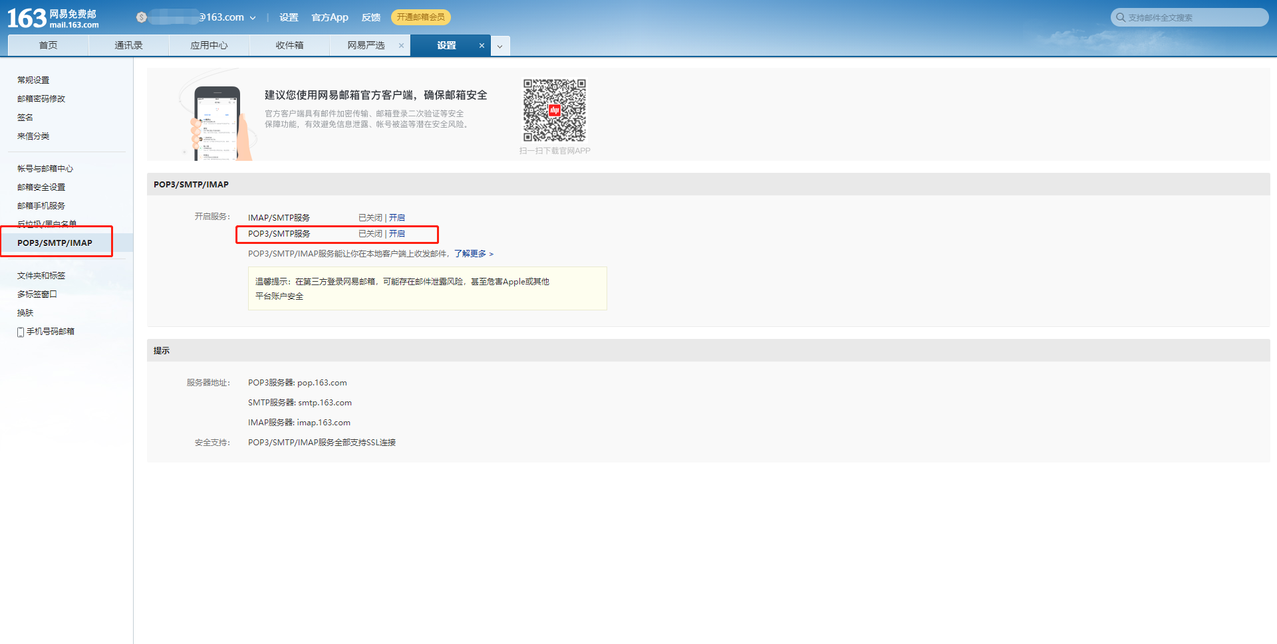Click the full-text search input field
The image size is (1277, 644).
click(1191, 17)
